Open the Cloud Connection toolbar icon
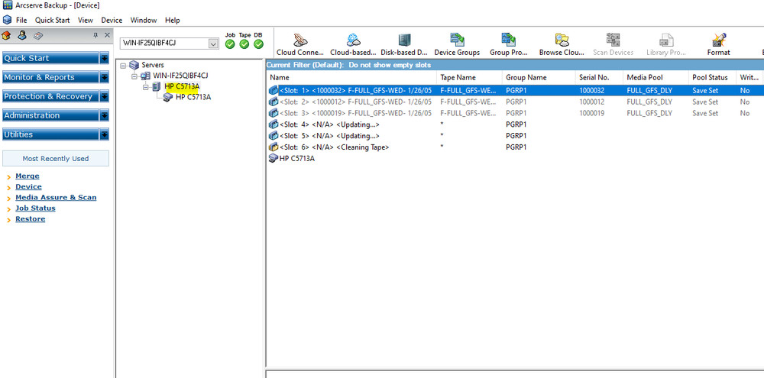 pyautogui.click(x=299, y=40)
